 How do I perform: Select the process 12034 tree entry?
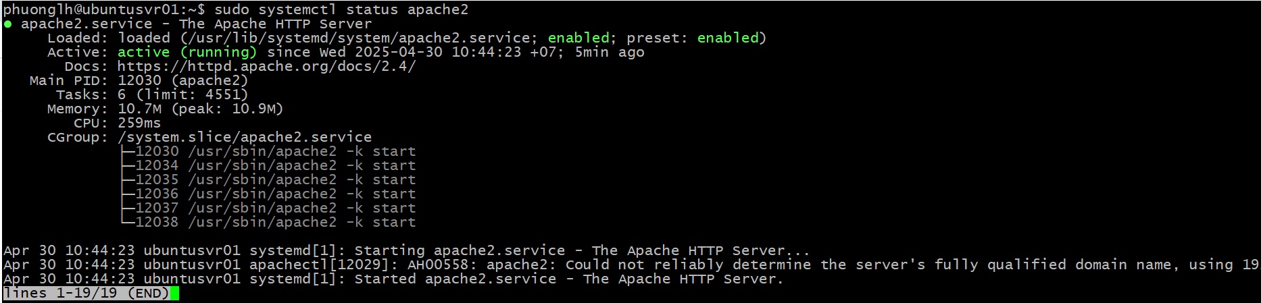[268, 166]
